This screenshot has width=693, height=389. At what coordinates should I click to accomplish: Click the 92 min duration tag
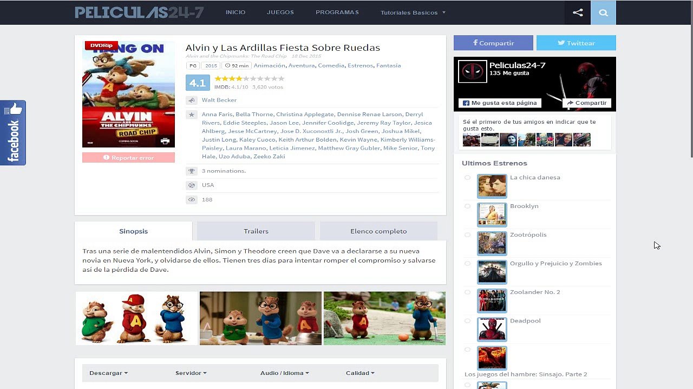[237, 65]
